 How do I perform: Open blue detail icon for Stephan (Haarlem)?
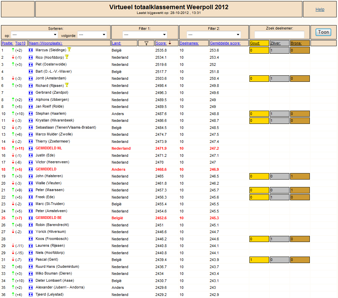(x=31, y=113)
